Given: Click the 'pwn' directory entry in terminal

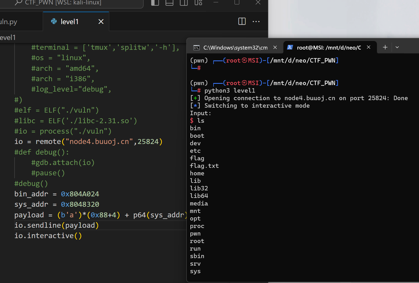Looking at the screenshot, I should tap(195, 233).
